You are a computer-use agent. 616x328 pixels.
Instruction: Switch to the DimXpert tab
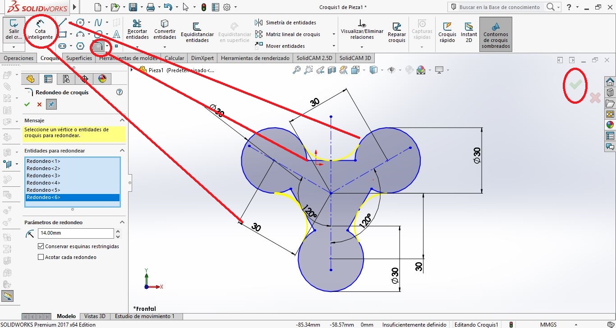coord(202,58)
